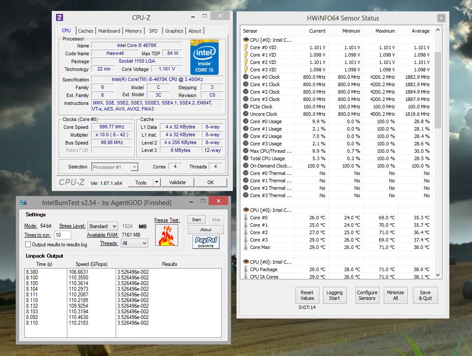This screenshot has width=472, height=356.
Task: Click the Current column header in HWiNFO64
Action: (311, 31)
